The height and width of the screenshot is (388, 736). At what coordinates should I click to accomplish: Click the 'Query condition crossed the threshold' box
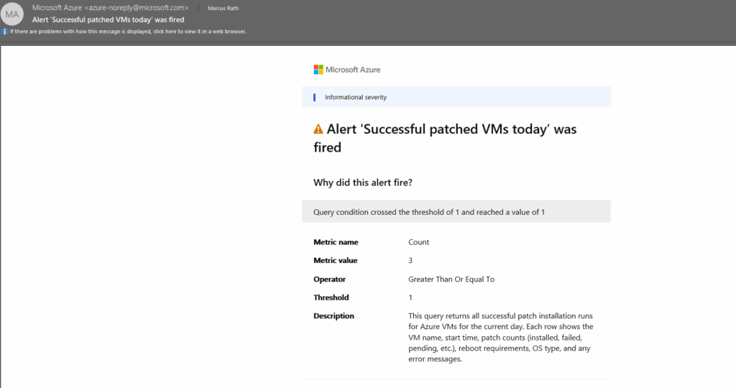point(456,211)
